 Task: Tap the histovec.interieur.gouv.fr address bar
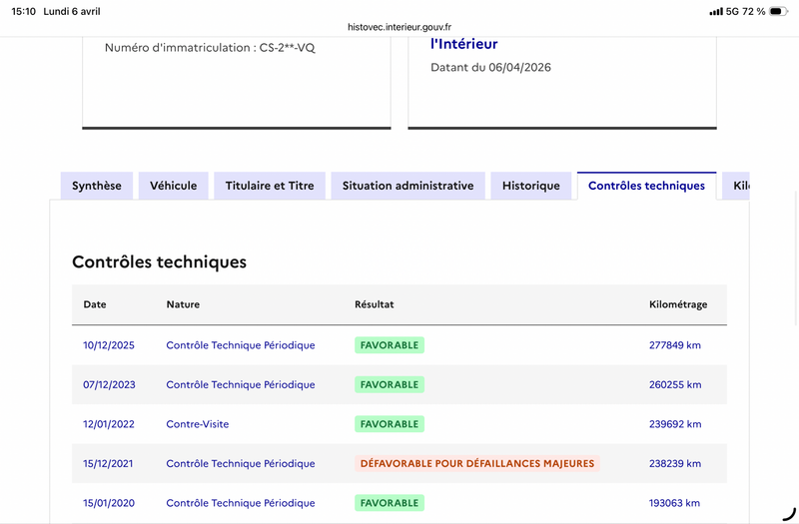[x=399, y=28]
